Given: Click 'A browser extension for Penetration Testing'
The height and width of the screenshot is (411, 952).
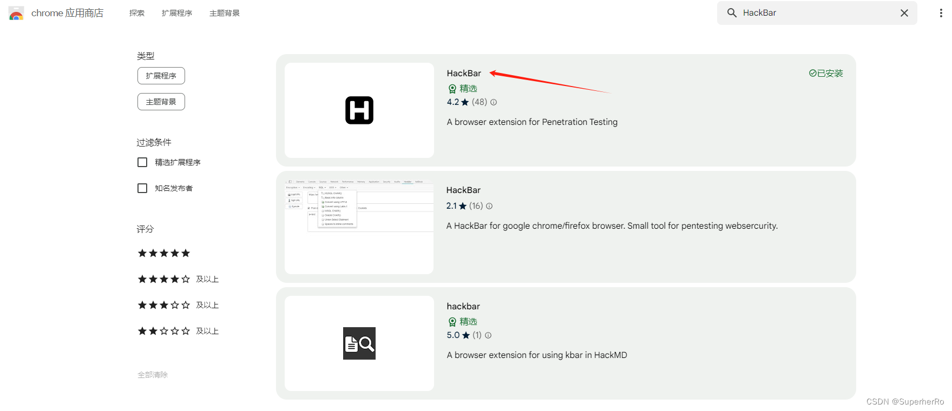Looking at the screenshot, I should [x=532, y=122].
